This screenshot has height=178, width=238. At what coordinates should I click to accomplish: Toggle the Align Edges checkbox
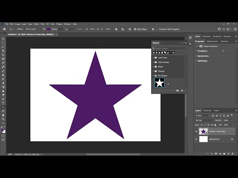tap(135, 29)
